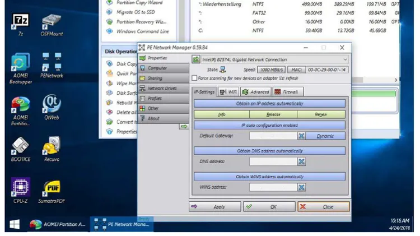The width and height of the screenshot is (420, 236).
Task: Click the Dynamic gateway button
Action: click(325, 136)
